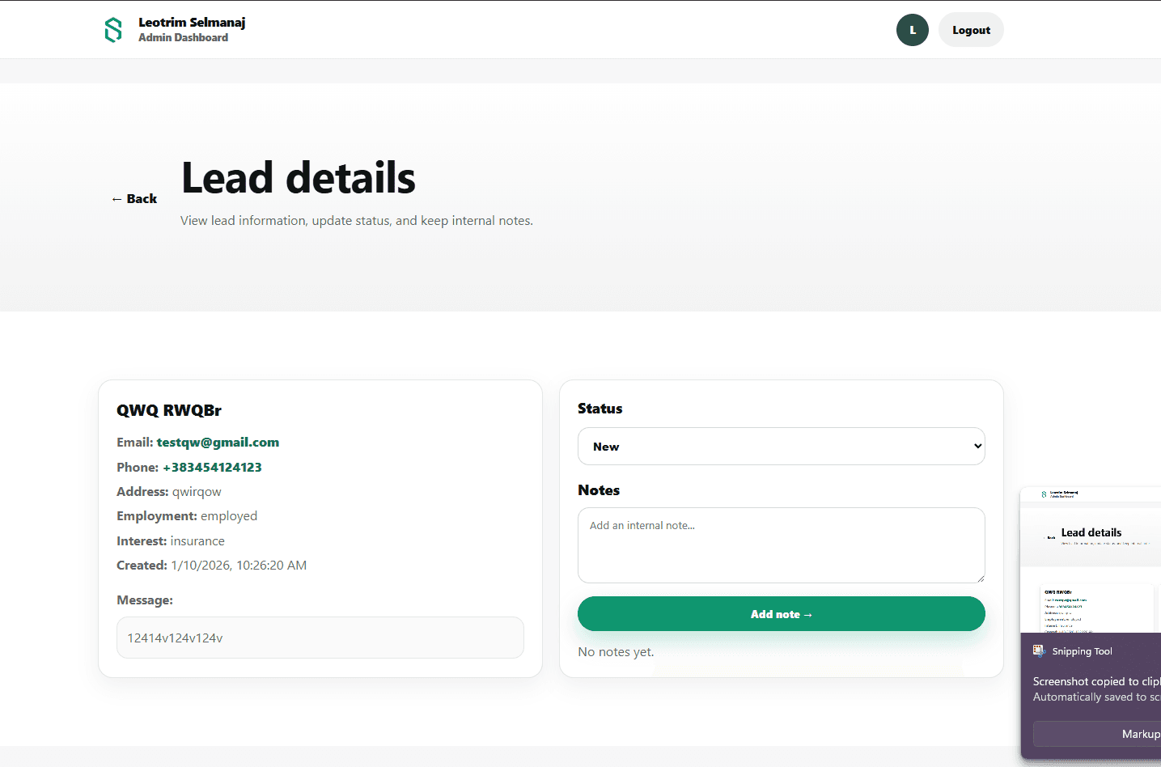Select a new value from Status combo box
Screen dimensions: 1161x767
point(781,446)
